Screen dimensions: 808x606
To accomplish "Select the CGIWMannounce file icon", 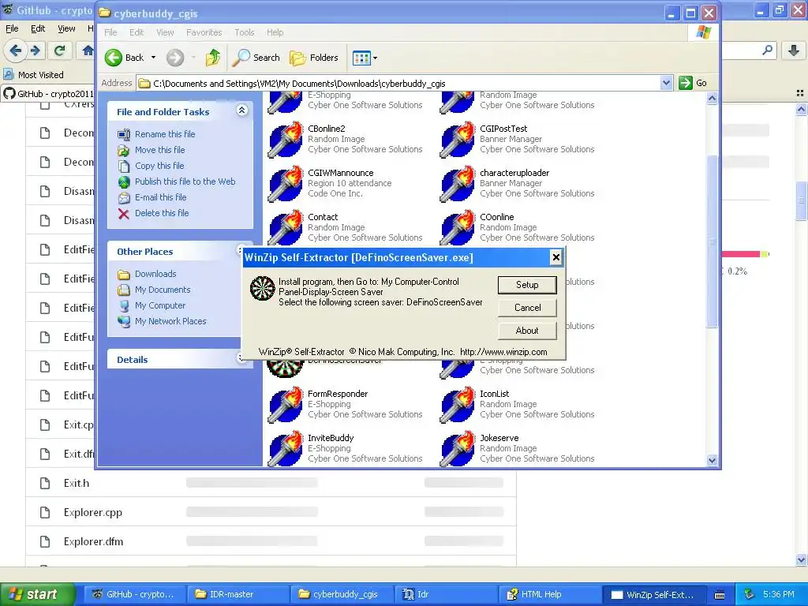I will click(286, 183).
